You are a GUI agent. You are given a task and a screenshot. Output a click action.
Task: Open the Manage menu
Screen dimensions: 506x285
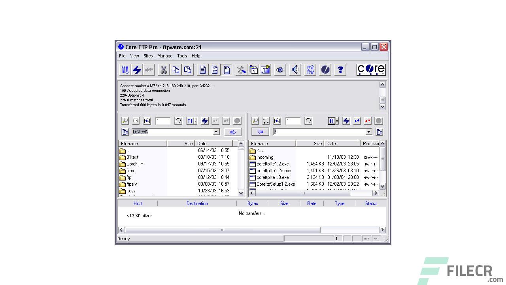point(165,56)
